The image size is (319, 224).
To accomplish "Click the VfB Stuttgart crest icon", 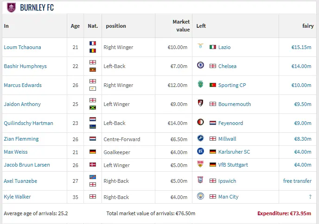I will pyautogui.click(x=200, y=164).
